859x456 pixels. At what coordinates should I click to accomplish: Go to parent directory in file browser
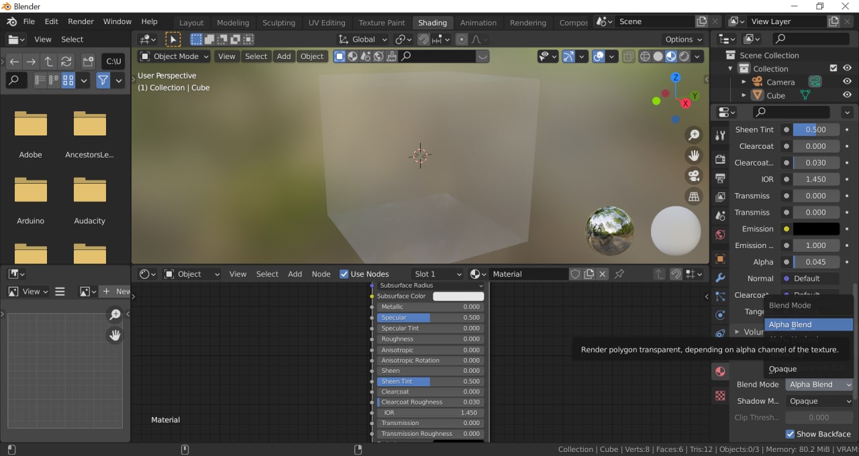point(49,62)
